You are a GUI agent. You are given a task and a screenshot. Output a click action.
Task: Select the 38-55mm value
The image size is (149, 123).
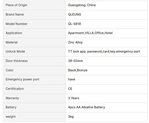[76, 61]
